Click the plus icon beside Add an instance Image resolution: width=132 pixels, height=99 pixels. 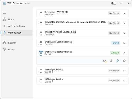click(x=4, y=26)
